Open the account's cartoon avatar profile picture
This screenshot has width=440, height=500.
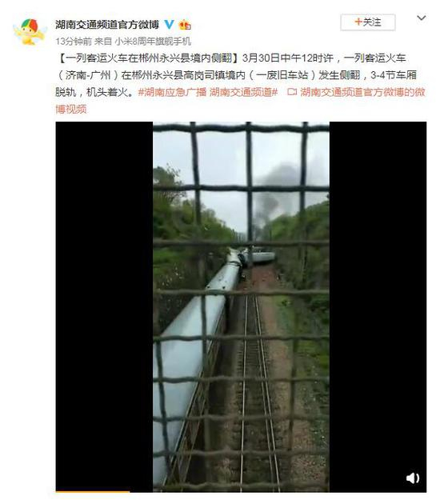(x=30, y=32)
